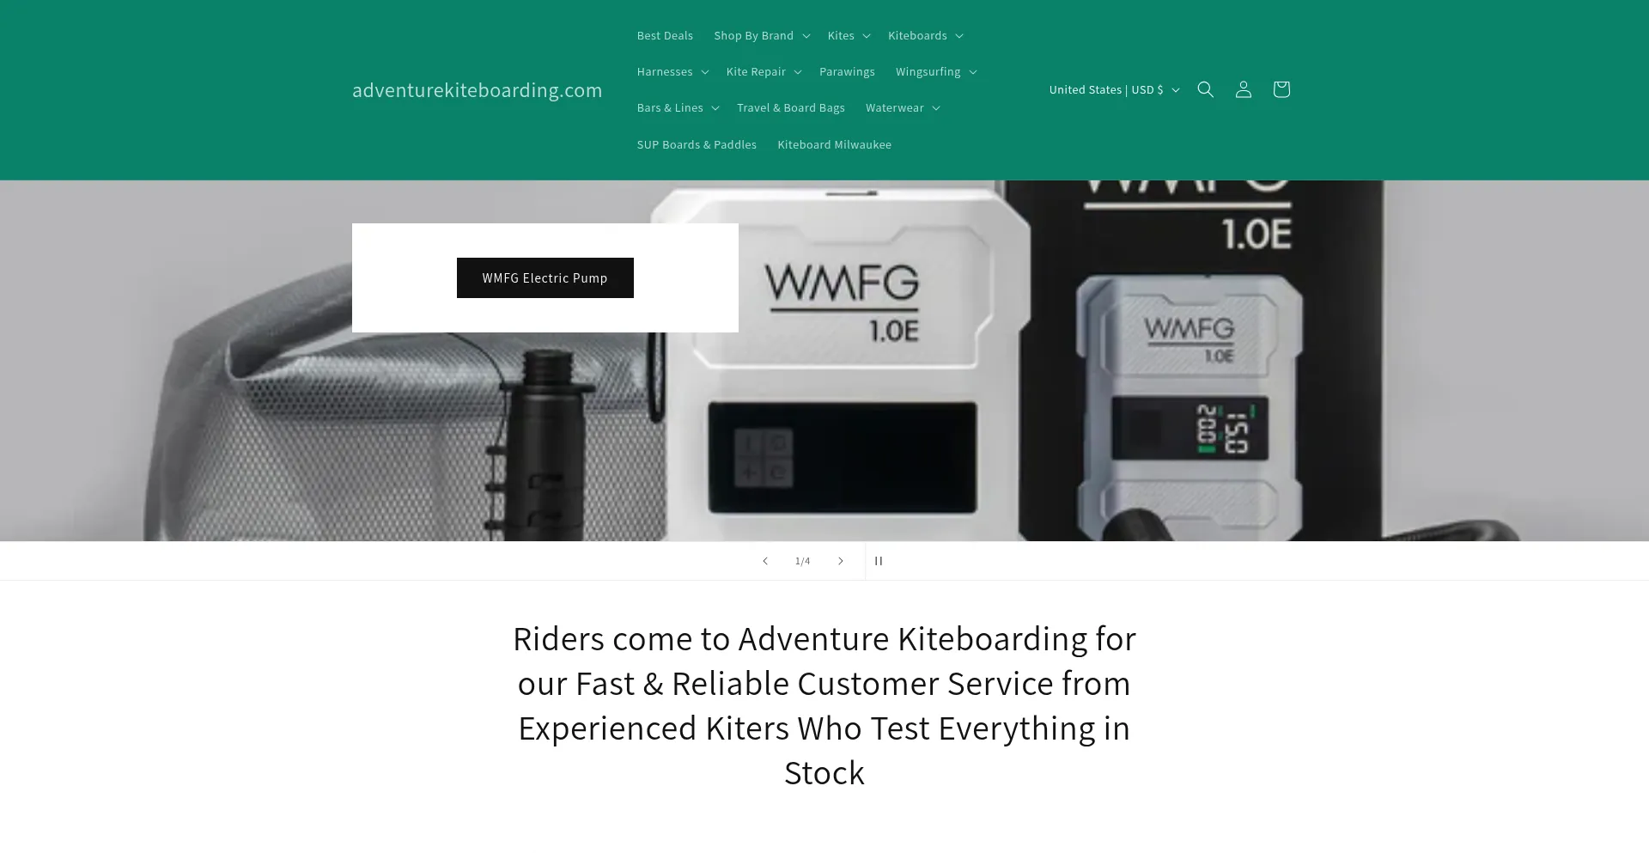Click the WMFG Electric Pump button
Screen dimensions: 1649x853
coord(545,277)
